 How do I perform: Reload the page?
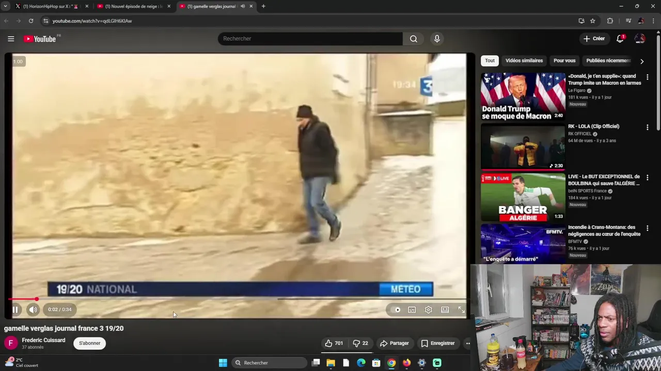point(31,21)
